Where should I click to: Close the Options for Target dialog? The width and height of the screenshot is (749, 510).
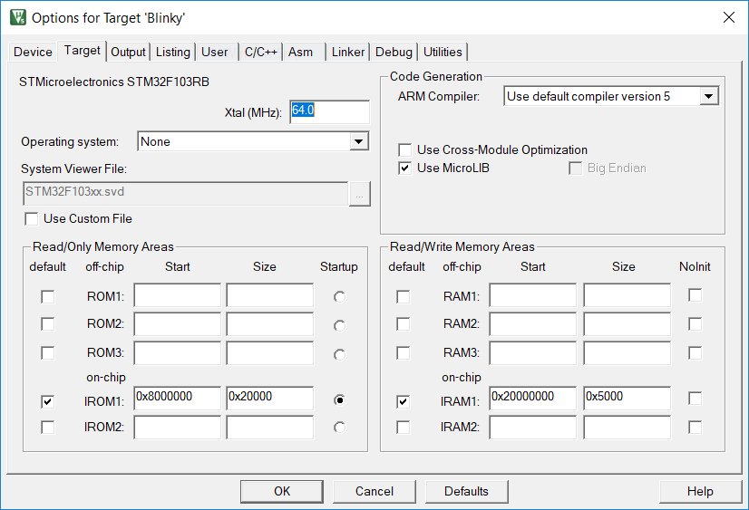(x=728, y=17)
